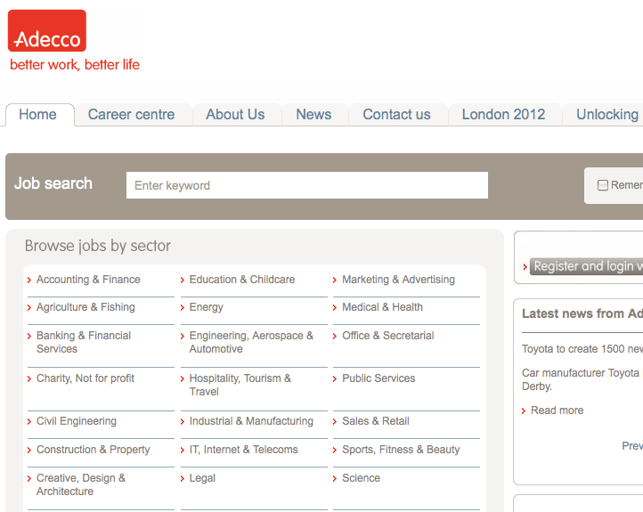
Task: Click 'Car manufacturer Toyota' news summary text
Action: tap(582, 379)
